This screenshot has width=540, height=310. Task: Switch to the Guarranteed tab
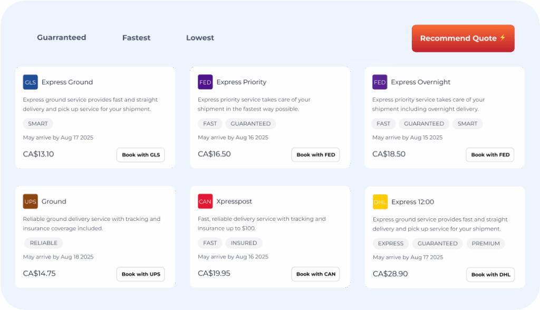pos(61,38)
